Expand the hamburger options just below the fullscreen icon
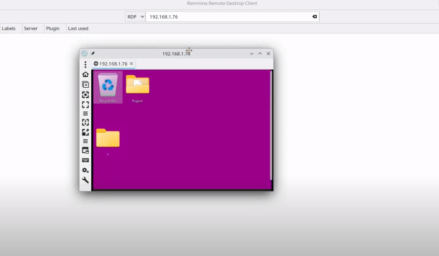Screen dimensions: 439x256 coord(85,114)
